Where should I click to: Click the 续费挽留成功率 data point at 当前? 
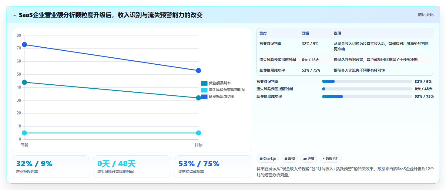click(25, 45)
